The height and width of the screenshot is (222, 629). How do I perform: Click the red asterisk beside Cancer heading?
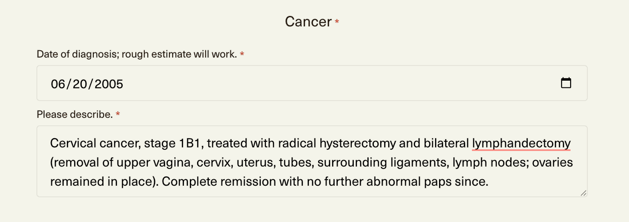(337, 21)
